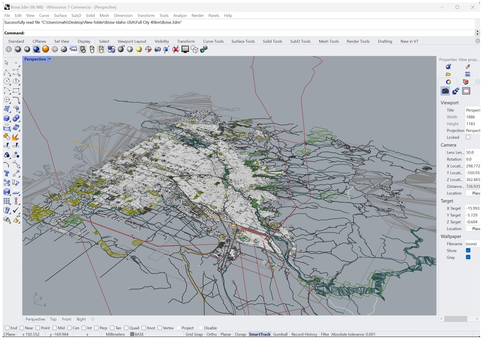The image size is (482, 339).
Task: Enable the Near osnap checkbox
Action: [22, 328]
